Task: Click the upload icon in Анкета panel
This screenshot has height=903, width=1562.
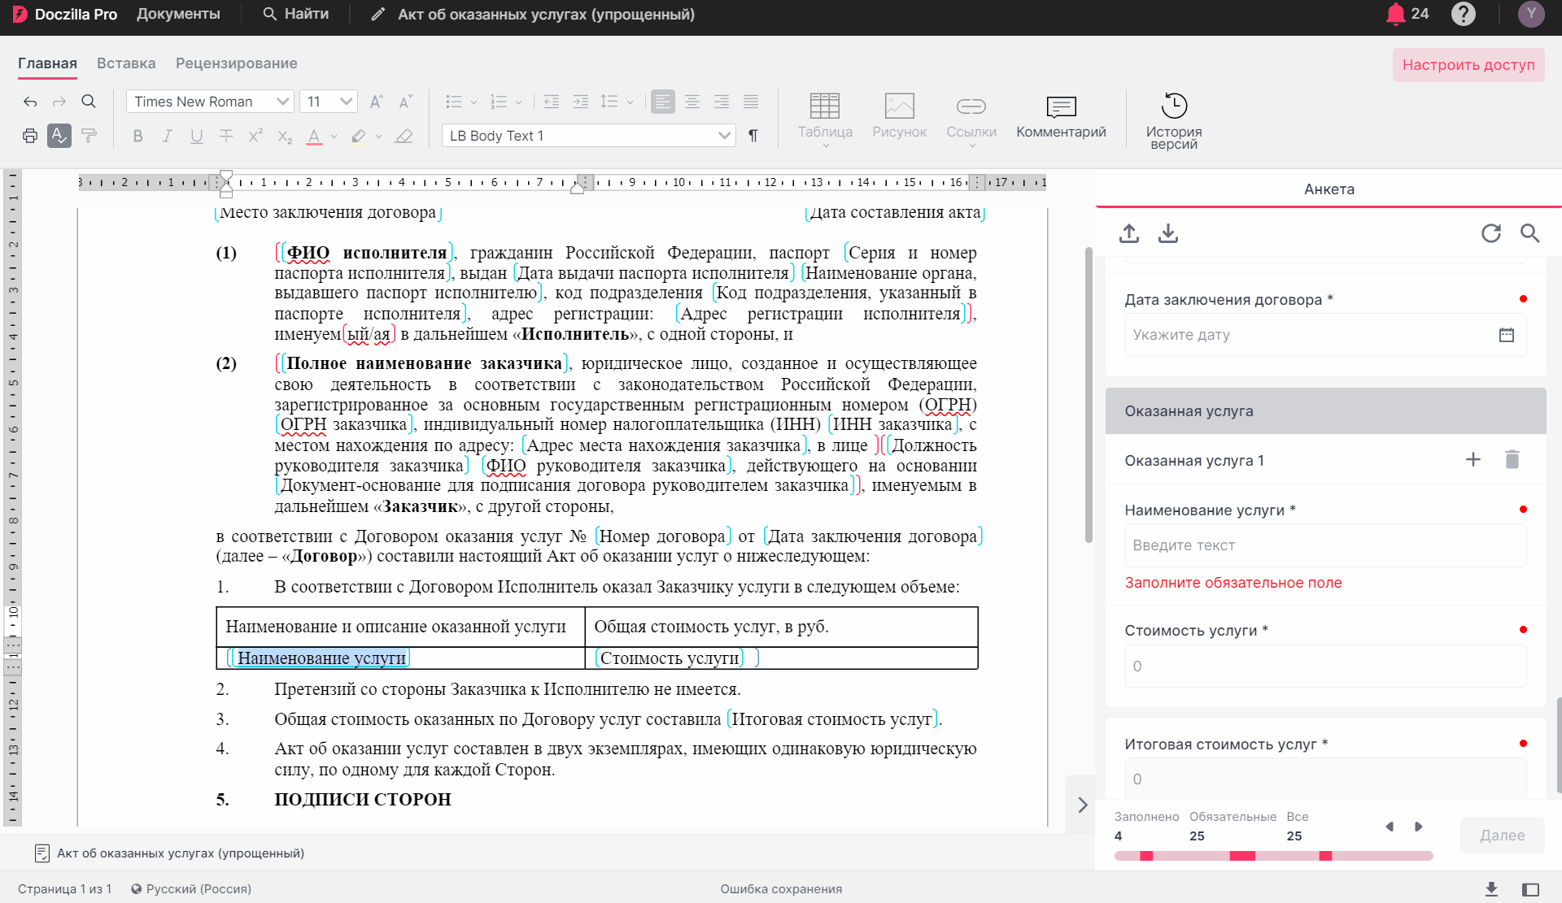Action: [x=1129, y=233]
